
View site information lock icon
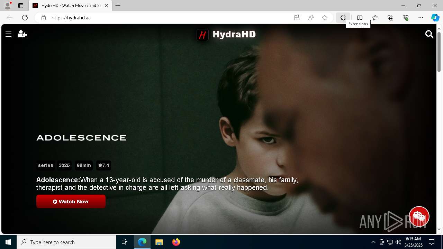(44, 18)
